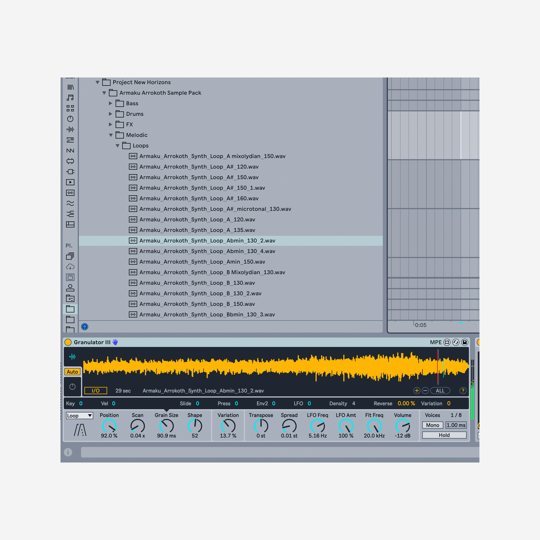Open the Loop mode dropdown

[79, 416]
